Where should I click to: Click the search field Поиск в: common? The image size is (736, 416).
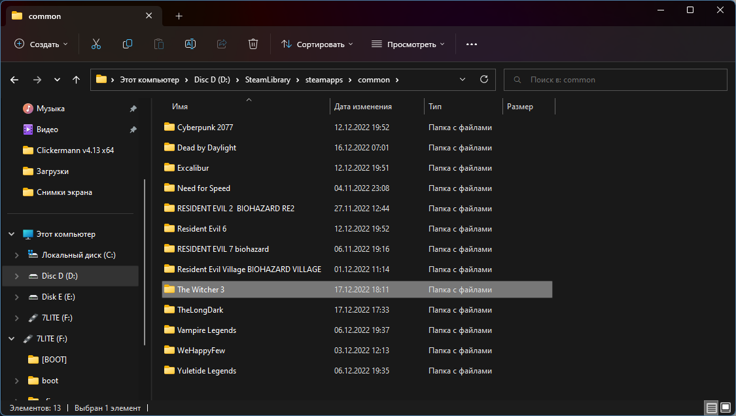tap(616, 80)
